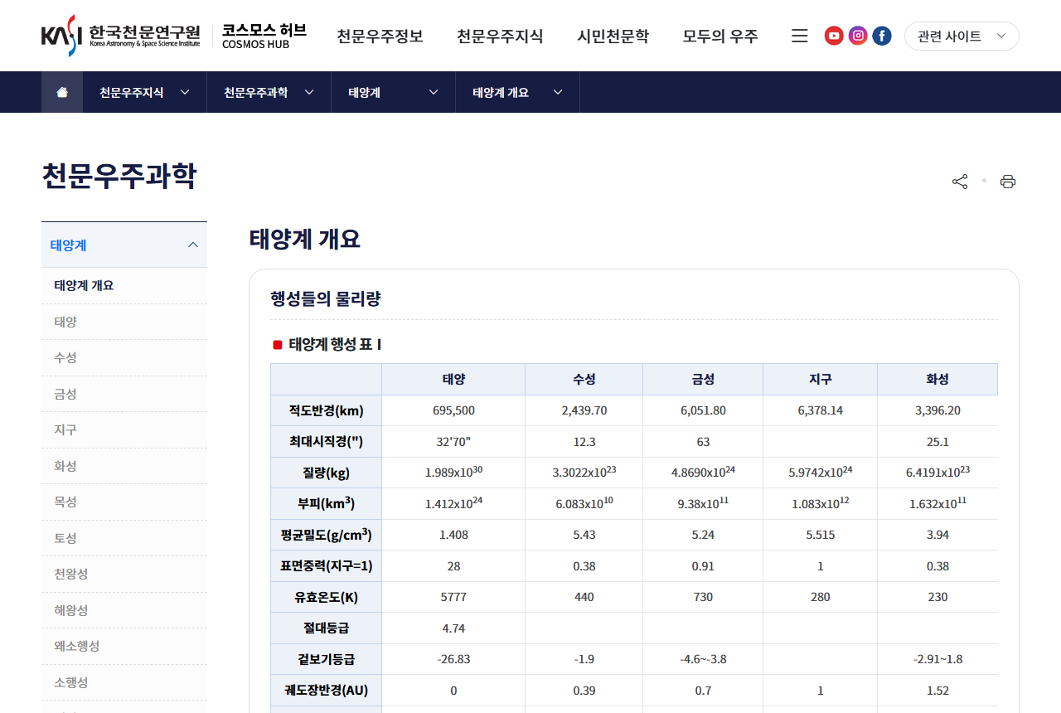Image resolution: width=1061 pixels, height=713 pixels.
Task: Go to the 수성 sidebar page
Action: coord(124,357)
